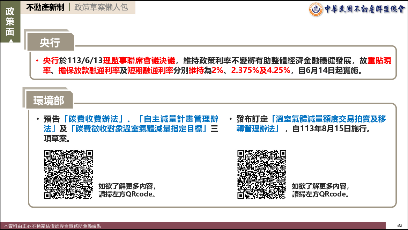Click the right QR code under 溫室氣體減量額度
This screenshot has height=230, width=408.
coord(262,175)
